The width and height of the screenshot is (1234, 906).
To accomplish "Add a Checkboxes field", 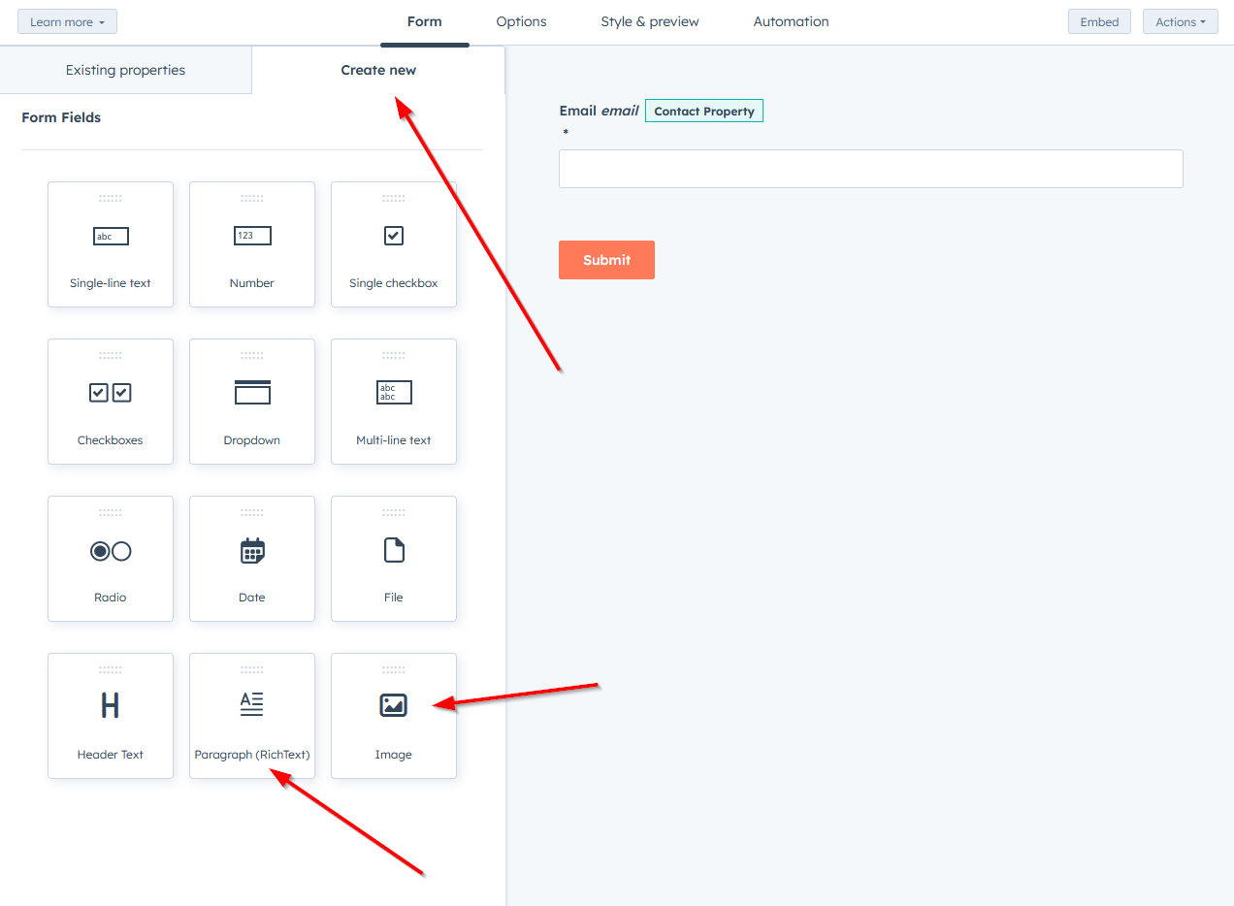I will (x=110, y=401).
